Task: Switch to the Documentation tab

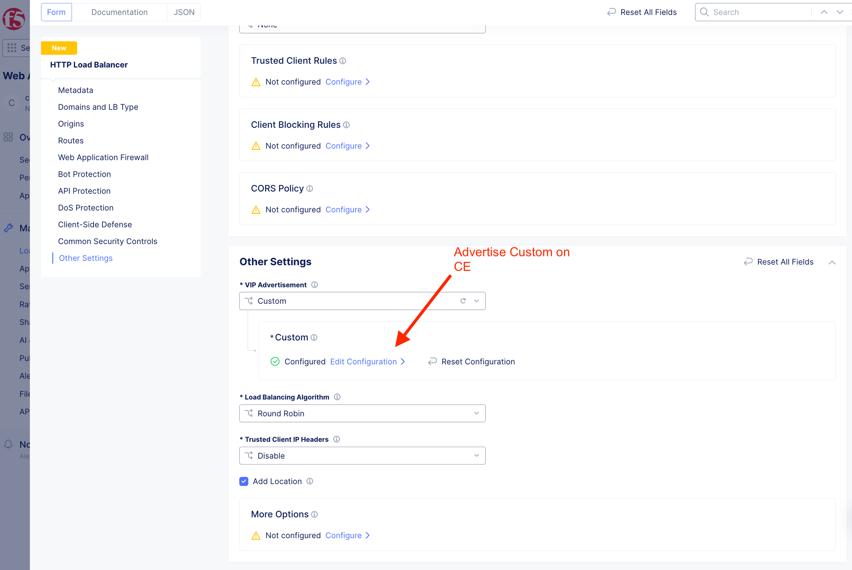Action: pos(119,12)
